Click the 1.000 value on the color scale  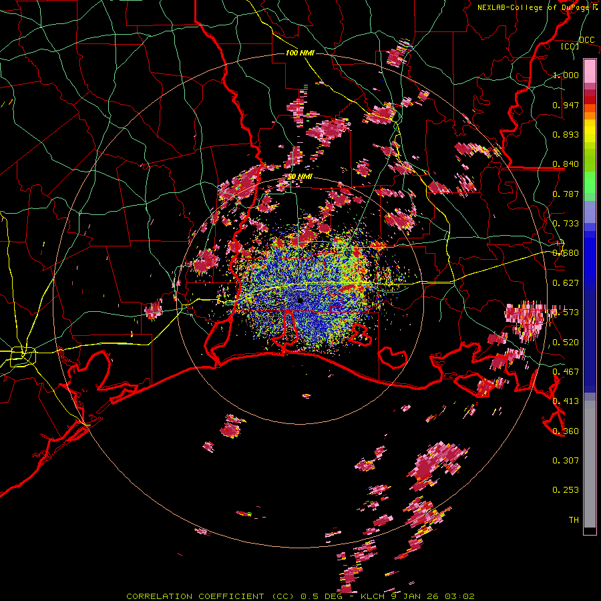click(x=566, y=75)
